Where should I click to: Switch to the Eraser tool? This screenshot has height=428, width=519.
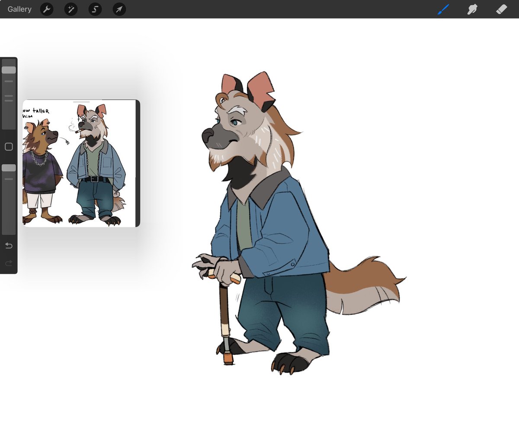coord(501,9)
